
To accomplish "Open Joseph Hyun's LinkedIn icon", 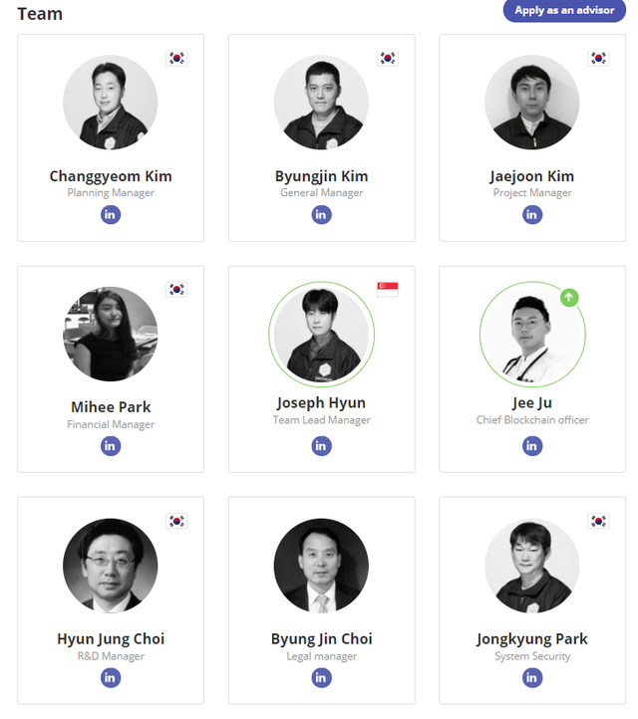I will coord(321,445).
